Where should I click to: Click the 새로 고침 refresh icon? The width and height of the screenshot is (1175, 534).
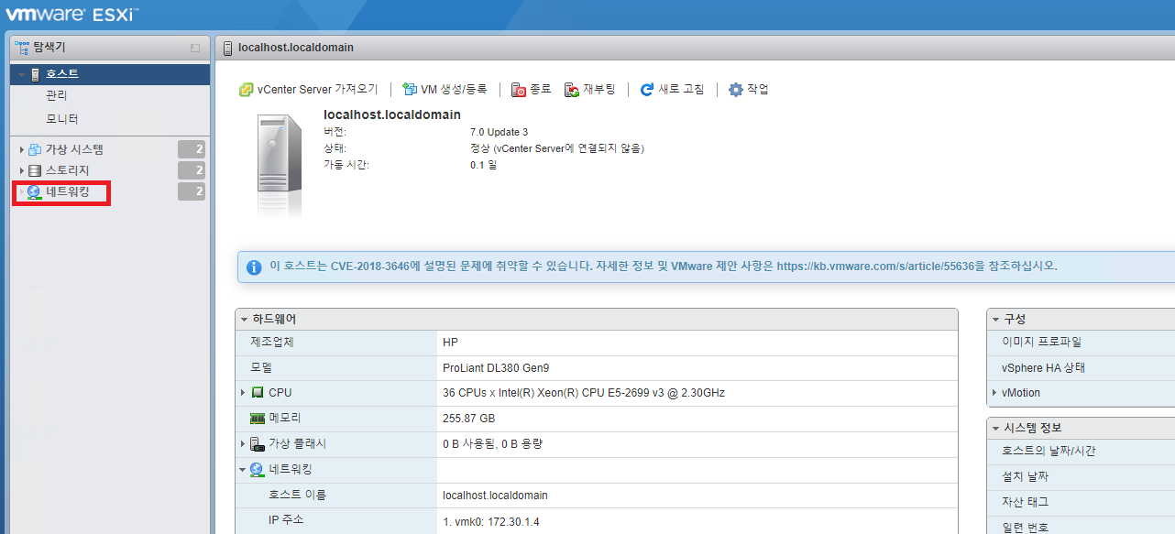tap(647, 90)
